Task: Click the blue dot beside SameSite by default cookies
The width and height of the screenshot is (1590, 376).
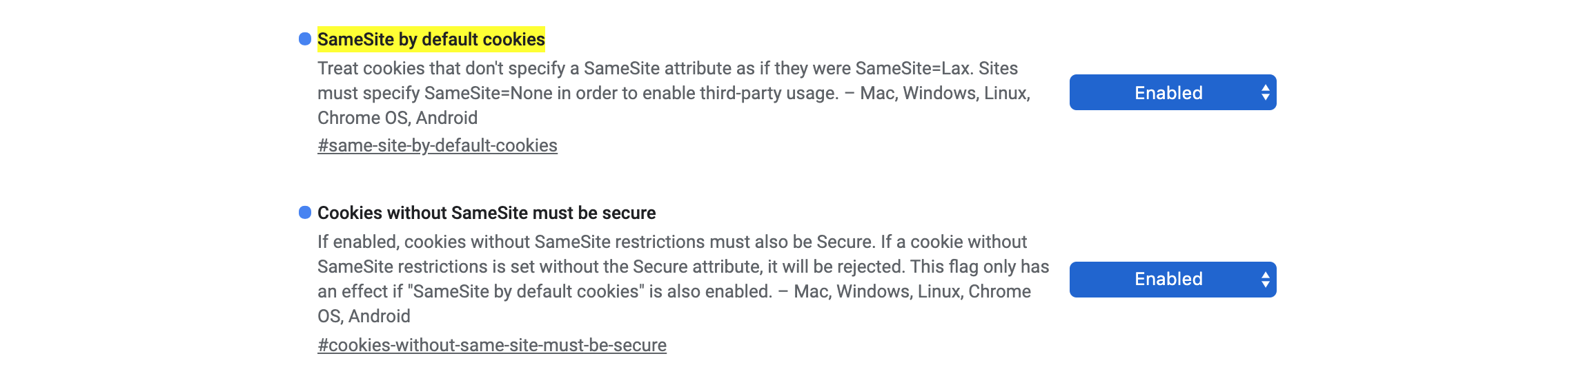Action: click(x=305, y=39)
